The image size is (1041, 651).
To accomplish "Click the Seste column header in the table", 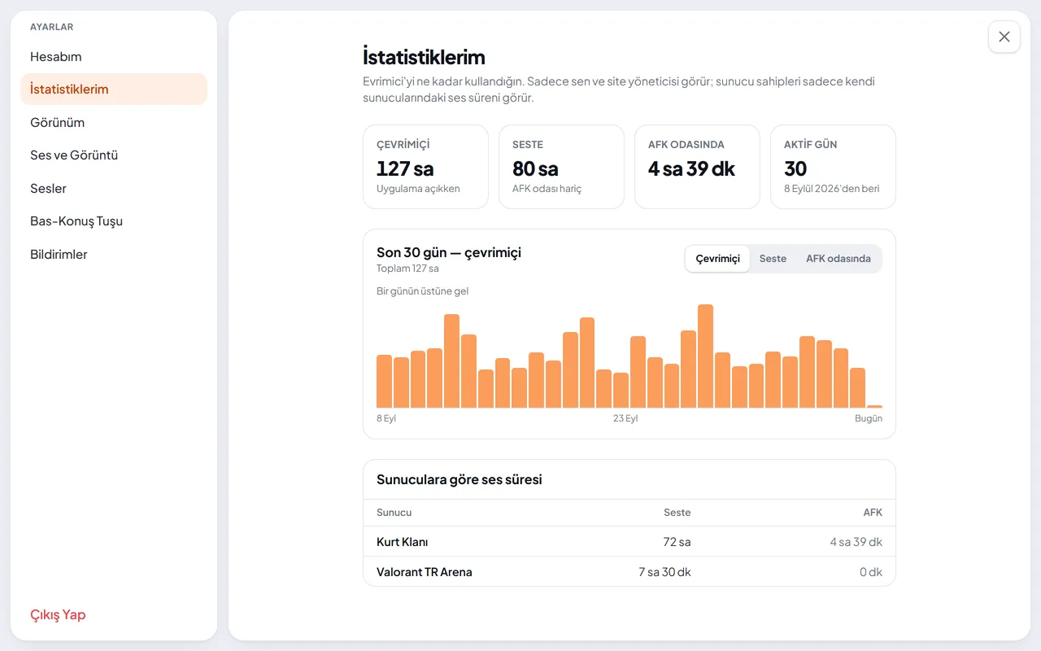I will (677, 513).
